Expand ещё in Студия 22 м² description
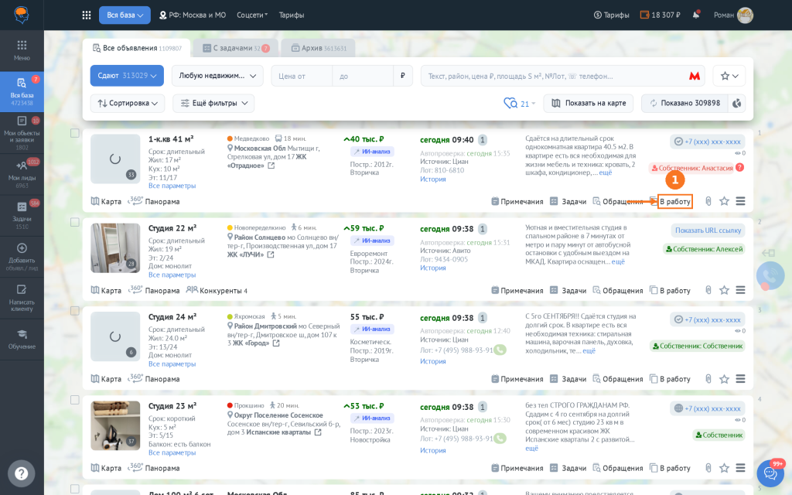The height and width of the screenshot is (495, 792). click(618, 261)
